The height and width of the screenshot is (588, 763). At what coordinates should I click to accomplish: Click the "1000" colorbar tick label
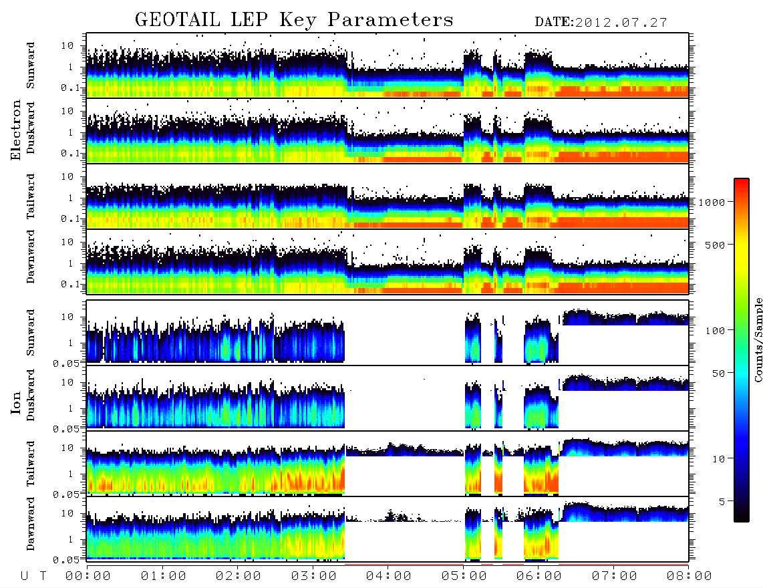click(712, 202)
